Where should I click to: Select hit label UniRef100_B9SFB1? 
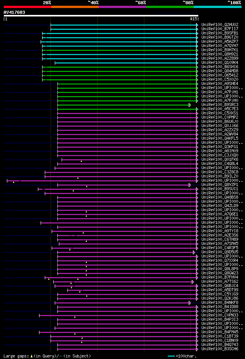click(x=220, y=33)
